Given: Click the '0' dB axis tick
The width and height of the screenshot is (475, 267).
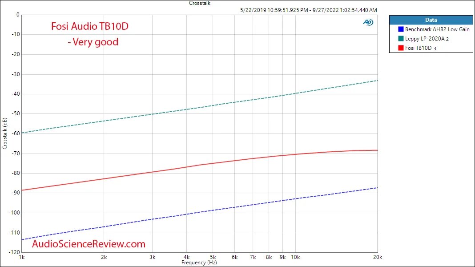Looking at the screenshot, I should tap(18, 15).
